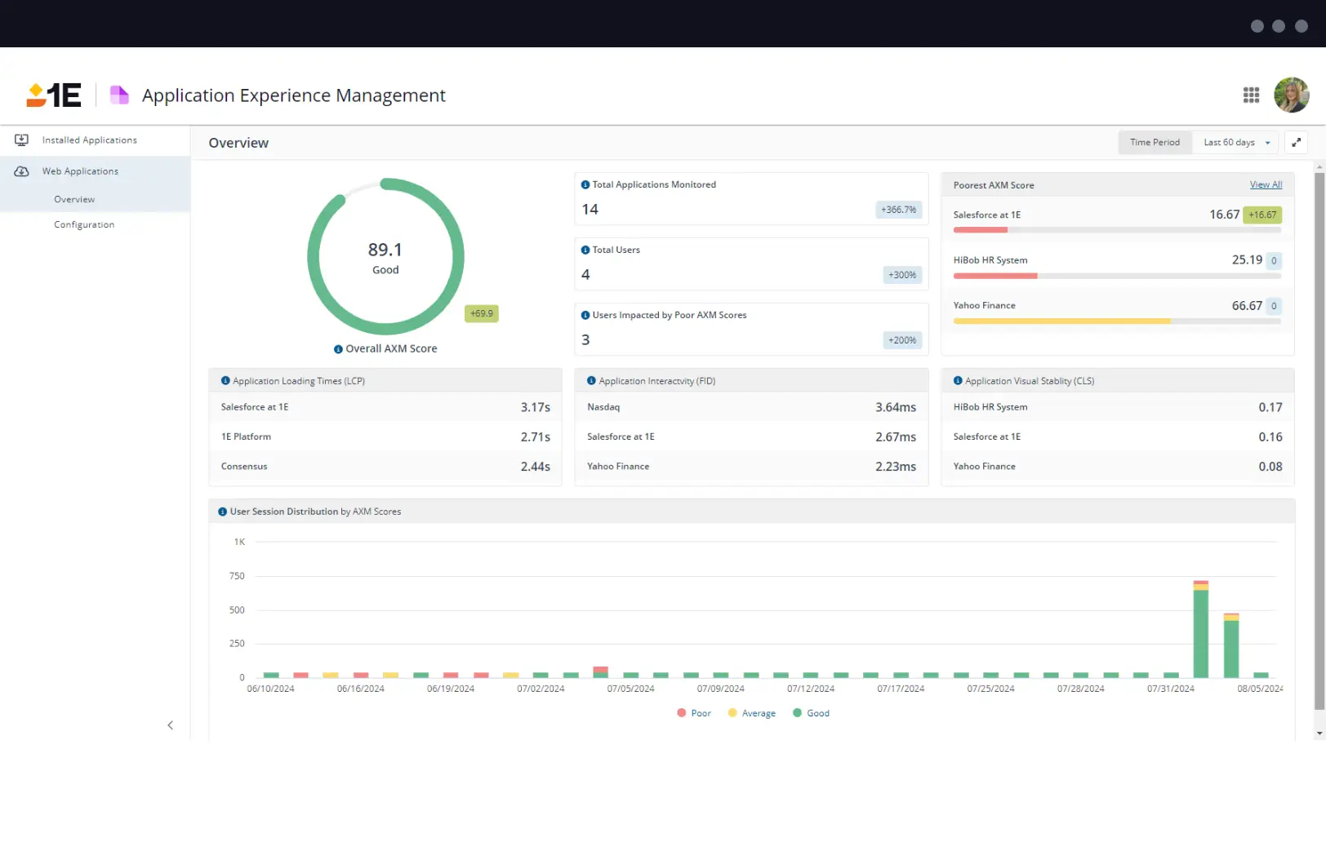Select the Web Applications sidebar icon

tap(21, 171)
